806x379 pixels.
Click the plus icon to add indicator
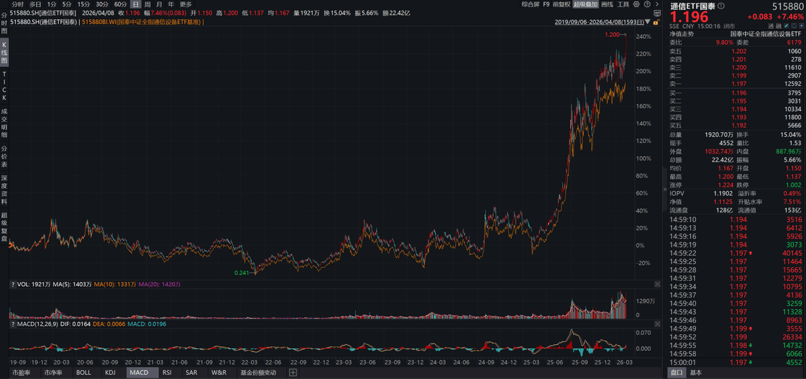(x=293, y=372)
